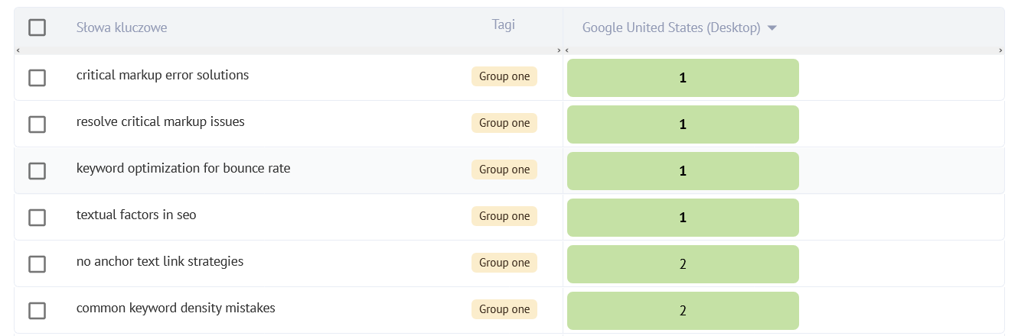Click the Group one tag for textual factors in seo
Image resolution: width=1018 pixels, height=336 pixels.
click(x=504, y=216)
